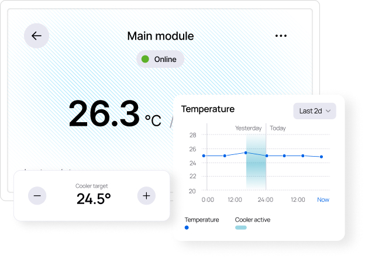Click the 26.3 temperature reading

point(104,113)
